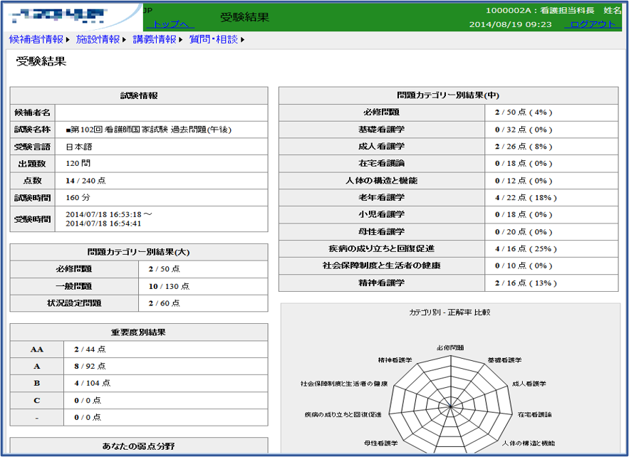Click the chart title カテゴリ別 - 正解率 比較

click(x=449, y=312)
